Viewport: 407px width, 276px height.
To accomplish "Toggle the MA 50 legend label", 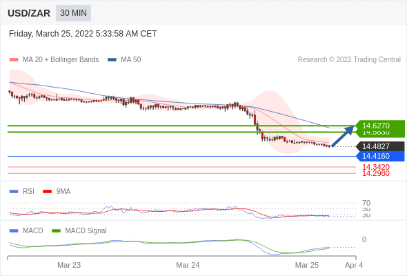I will click(131, 60).
